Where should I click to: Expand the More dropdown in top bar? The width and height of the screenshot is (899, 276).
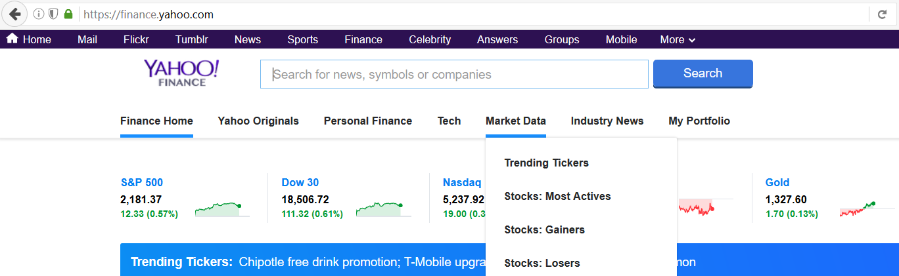click(678, 39)
